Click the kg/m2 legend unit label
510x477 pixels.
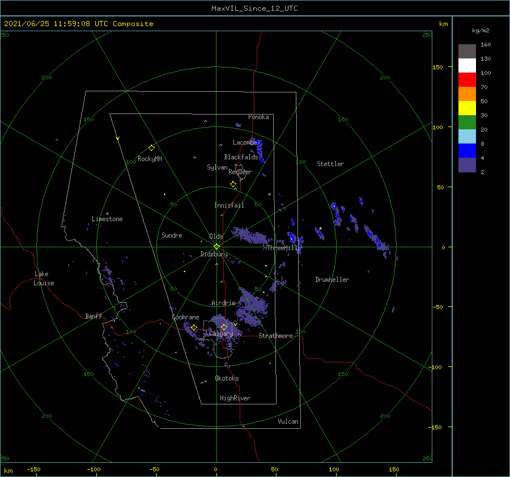coord(481,31)
